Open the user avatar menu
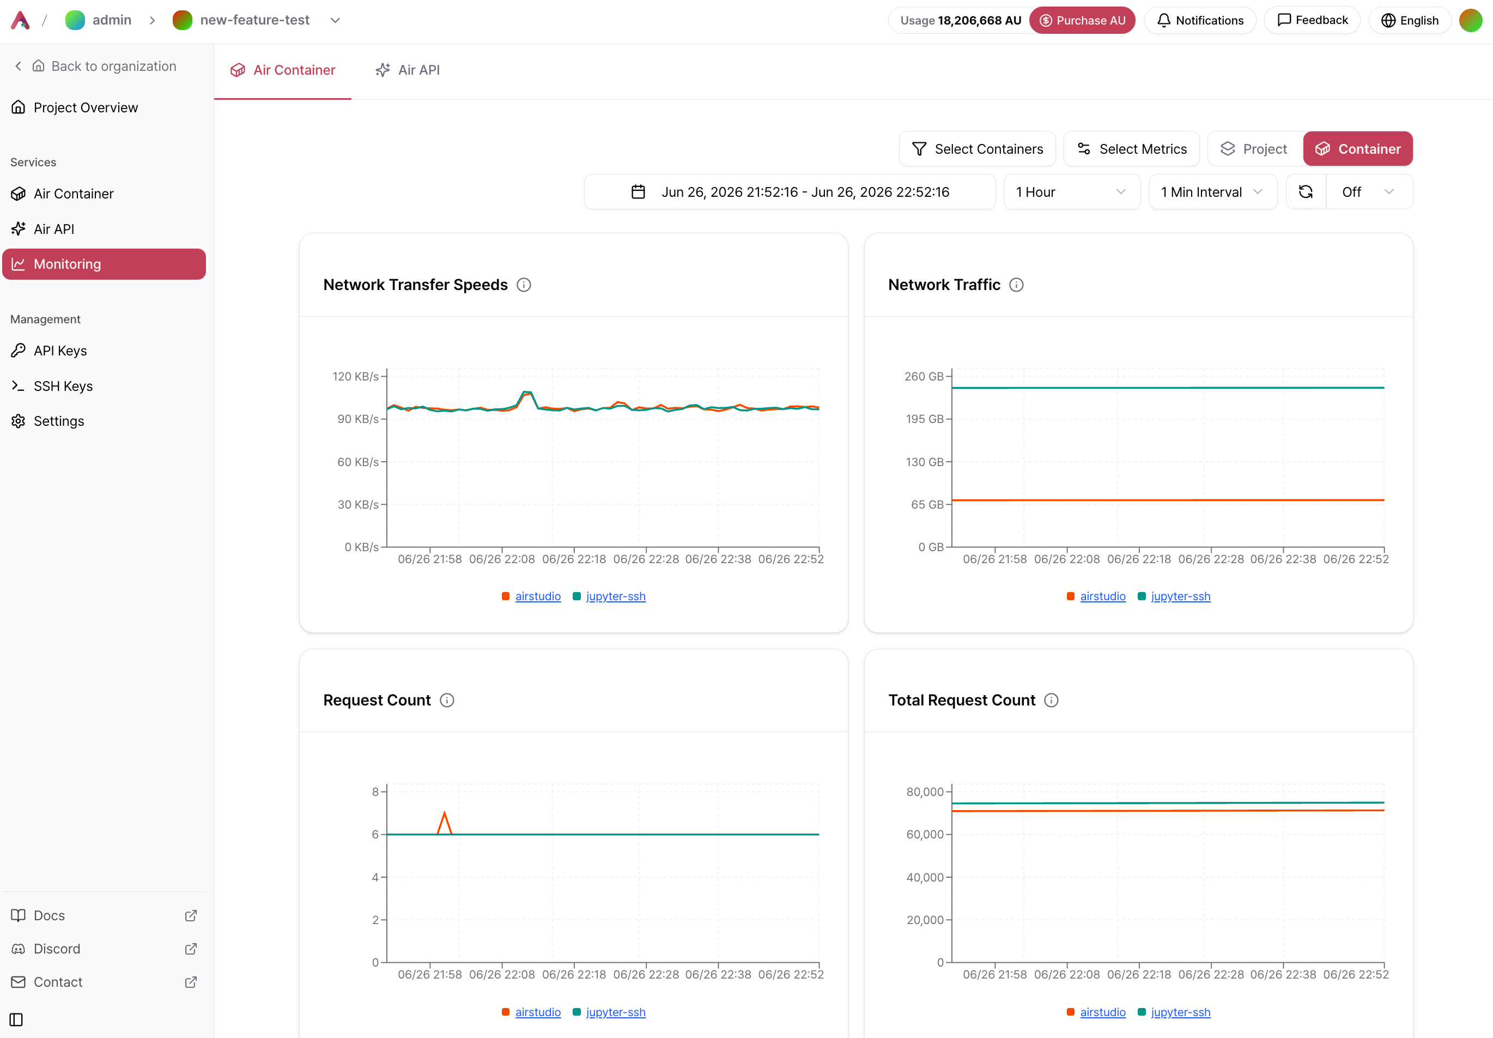 pyautogui.click(x=1470, y=20)
